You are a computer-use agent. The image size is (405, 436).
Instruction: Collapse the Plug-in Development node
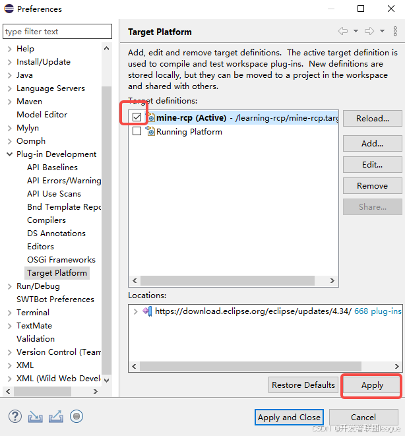coord(9,154)
